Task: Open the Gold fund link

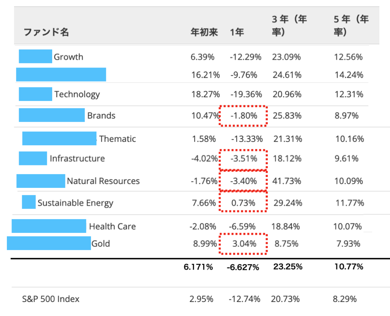Action: [101, 244]
